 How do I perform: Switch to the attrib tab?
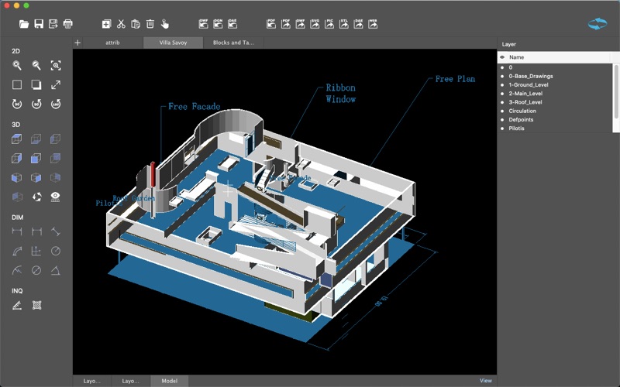point(112,43)
